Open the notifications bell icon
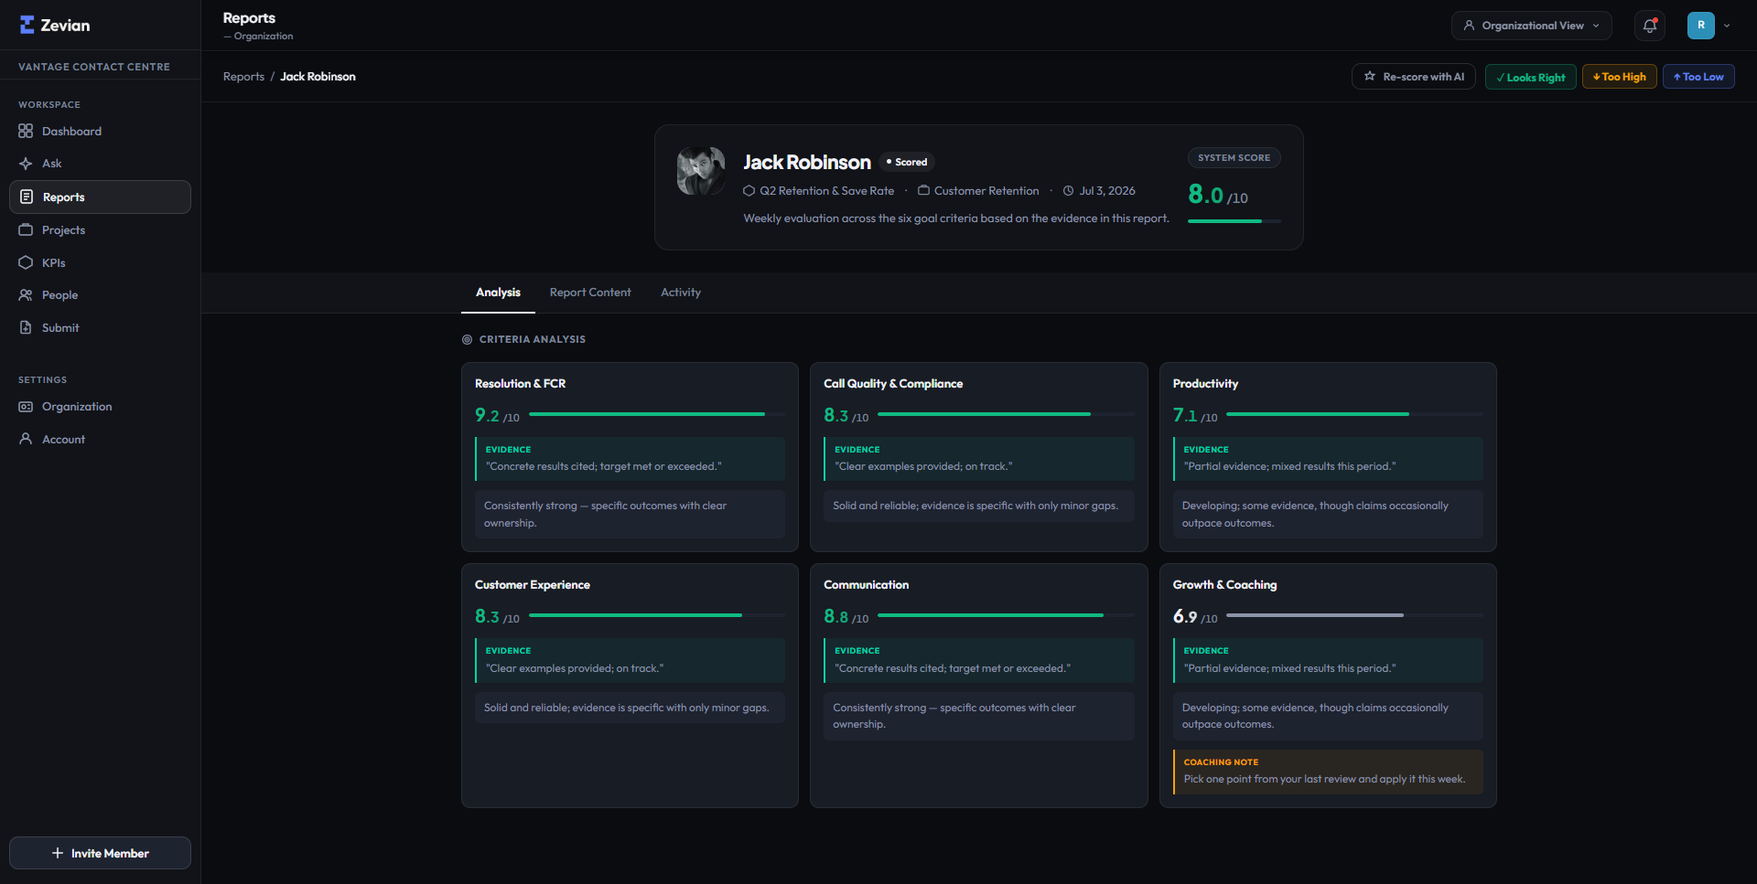Screen dimensions: 1757x884 click(1650, 26)
